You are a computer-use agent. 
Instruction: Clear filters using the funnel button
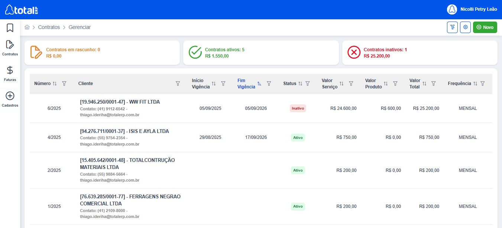[452, 27]
